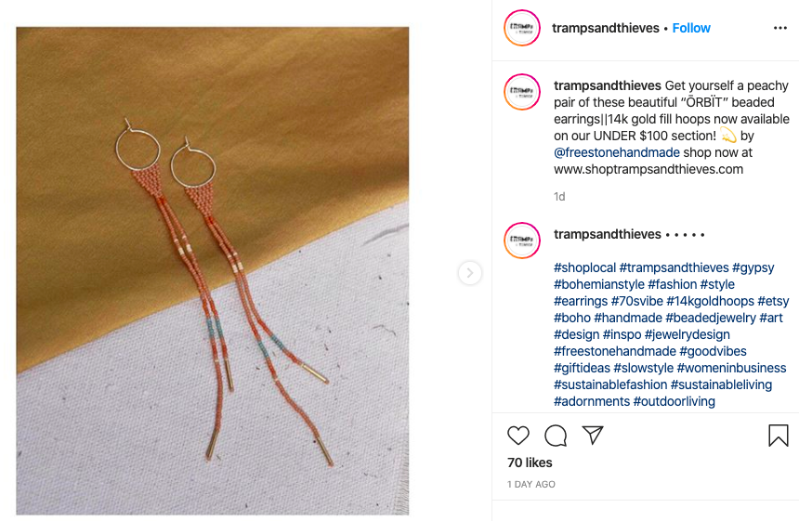Click profile avatar beside hashtag comment
The height and width of the screenshot is (521, 799).
522,241
